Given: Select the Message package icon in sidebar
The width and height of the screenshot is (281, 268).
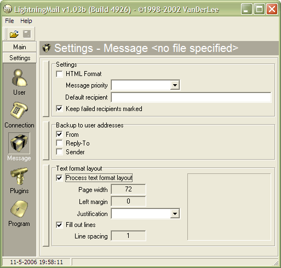Looking at the screenshot, I should (x=19, y=143).
